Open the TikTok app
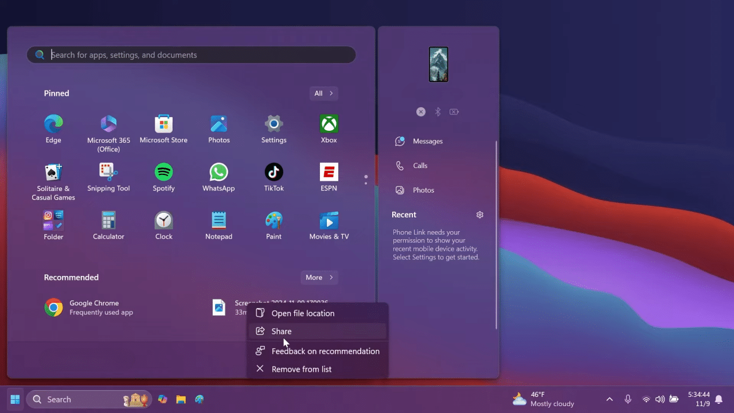Screen dimensions: 734x413 tap(274, 177)
